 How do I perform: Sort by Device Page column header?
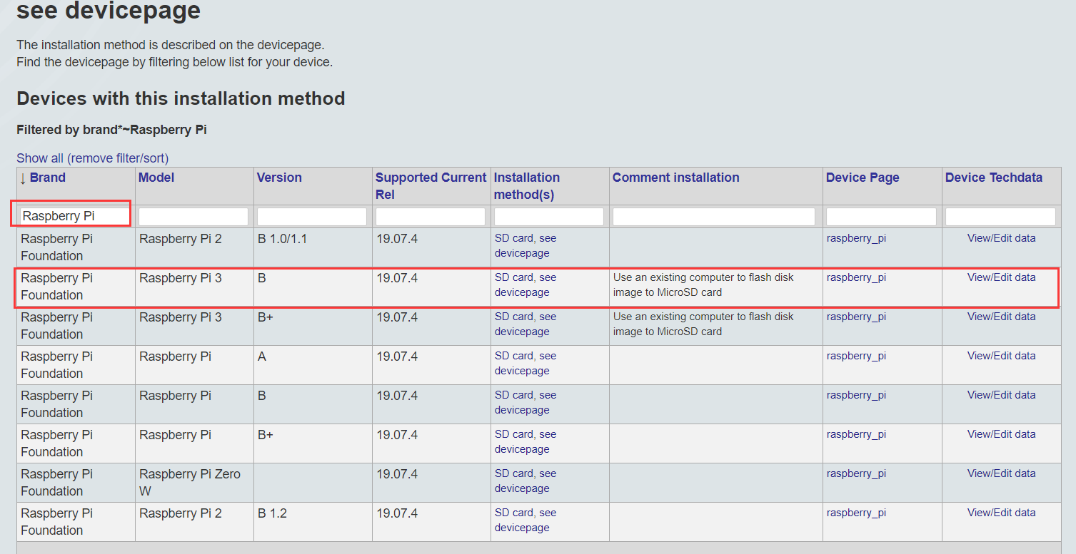pos(863,178)
